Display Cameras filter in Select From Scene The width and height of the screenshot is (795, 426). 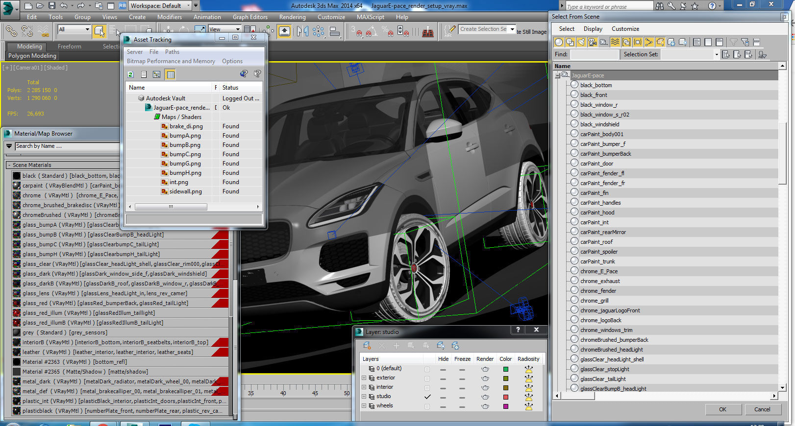tap(593, 42)
